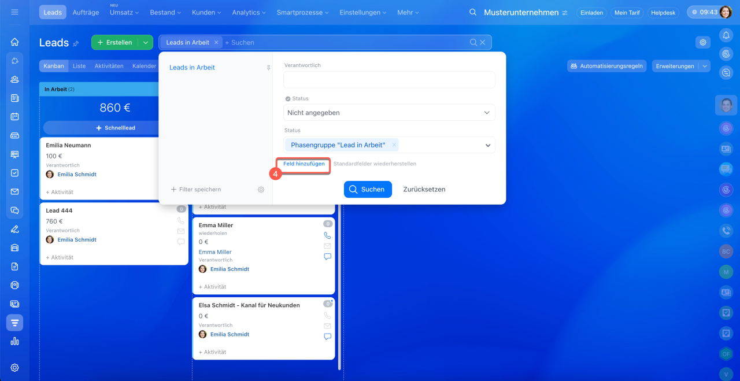Click the green Erstellen button

click(x=114, y=42)
